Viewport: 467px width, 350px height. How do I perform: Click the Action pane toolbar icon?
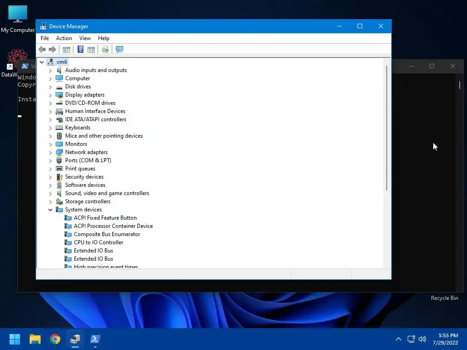click(91, 49)
